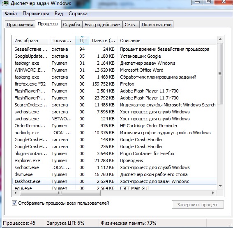The image size is (233, 228).
Task: Click the vertical scrollbar down arrow
Action: 220,186
